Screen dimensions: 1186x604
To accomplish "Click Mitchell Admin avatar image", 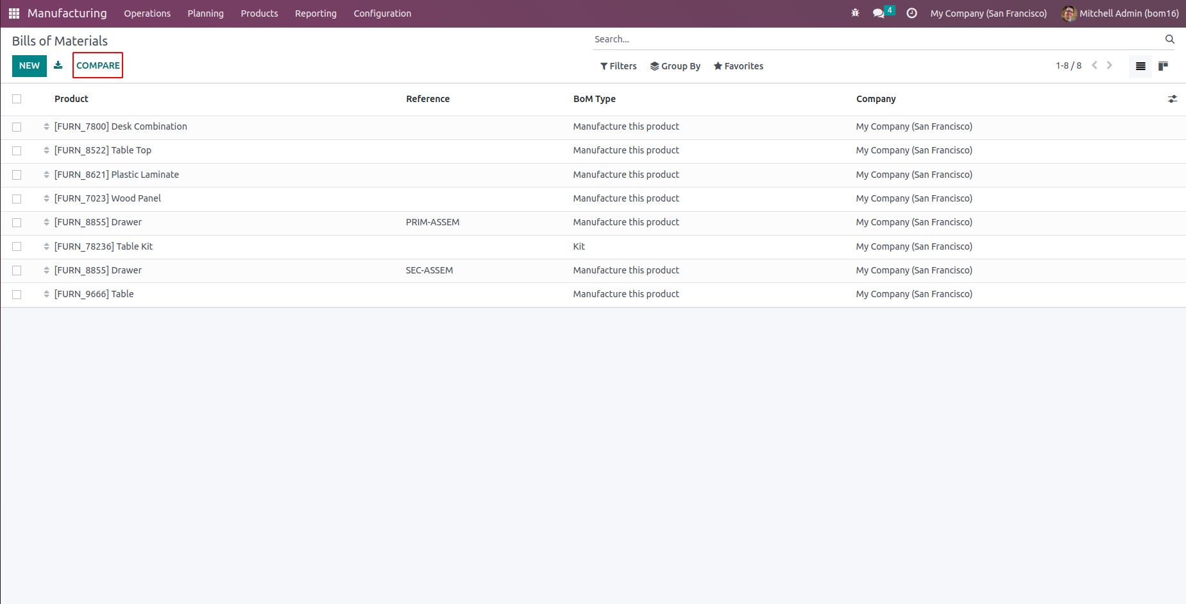I will (1069, 13).
